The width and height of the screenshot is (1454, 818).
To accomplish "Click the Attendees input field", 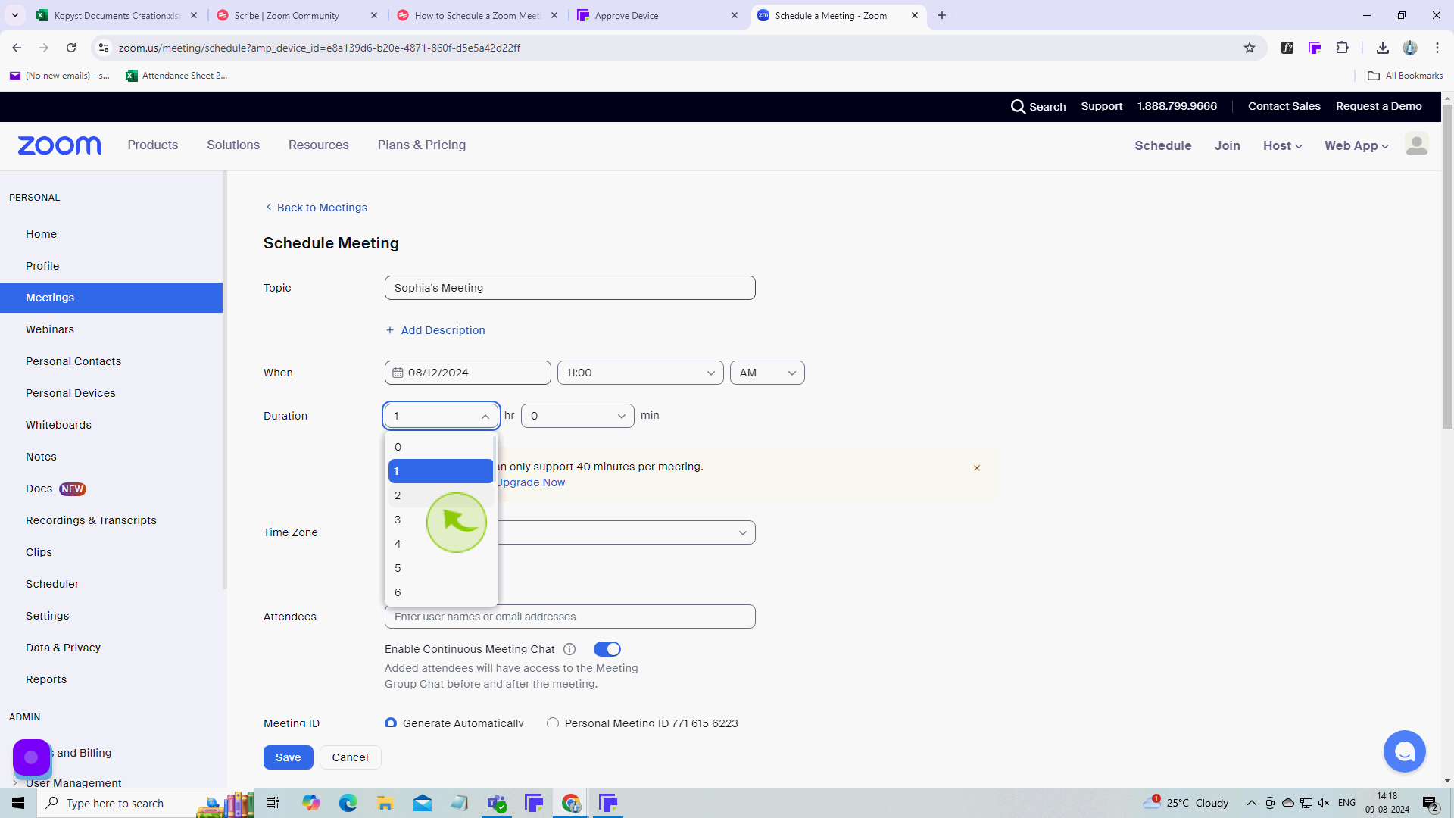I will click(x=570, y=617).
